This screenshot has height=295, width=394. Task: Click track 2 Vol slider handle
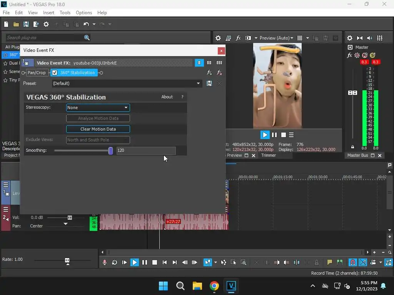coord(70,217)
